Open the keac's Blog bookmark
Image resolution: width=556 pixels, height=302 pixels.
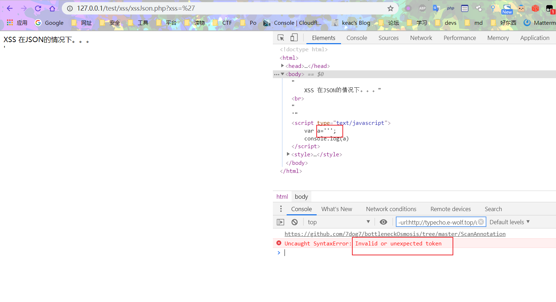351,23
